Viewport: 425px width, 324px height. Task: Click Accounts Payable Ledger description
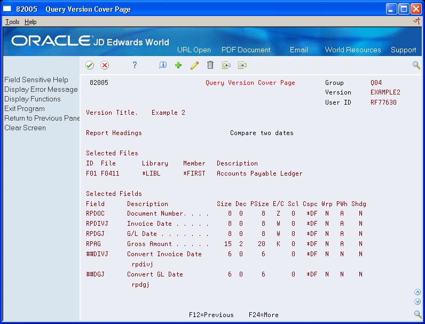coord(259,173)
